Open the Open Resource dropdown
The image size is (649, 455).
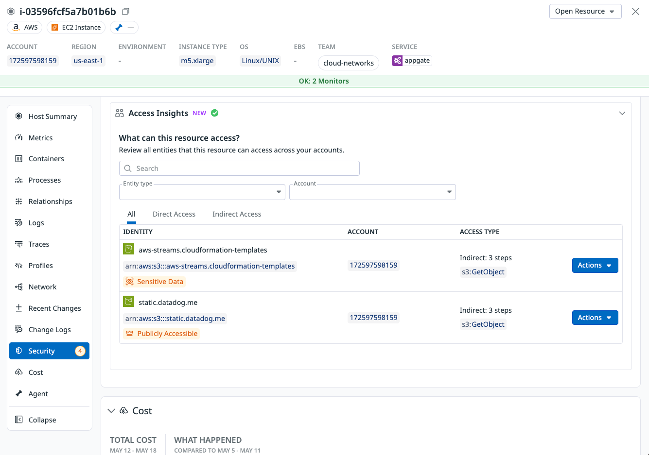(585, 11)
